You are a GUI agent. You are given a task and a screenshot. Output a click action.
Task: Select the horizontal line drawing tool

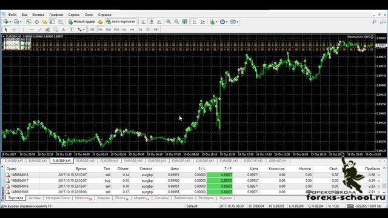tap(32, 30)
